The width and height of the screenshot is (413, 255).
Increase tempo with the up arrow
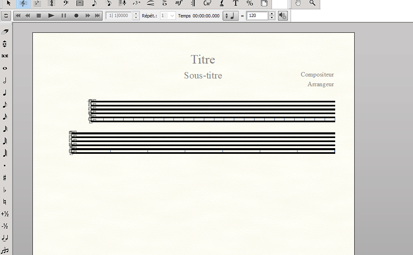[x=272, y=14]
